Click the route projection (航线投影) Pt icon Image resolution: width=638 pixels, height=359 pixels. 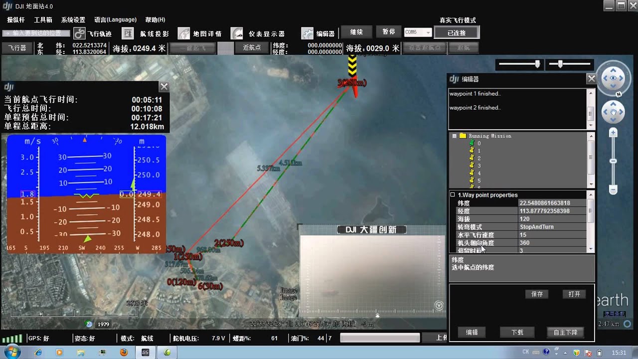(128, 33)
